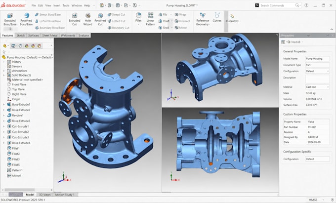Apply the Fillet tool
The height and width of the screenshot is (203, 336).
138,18
